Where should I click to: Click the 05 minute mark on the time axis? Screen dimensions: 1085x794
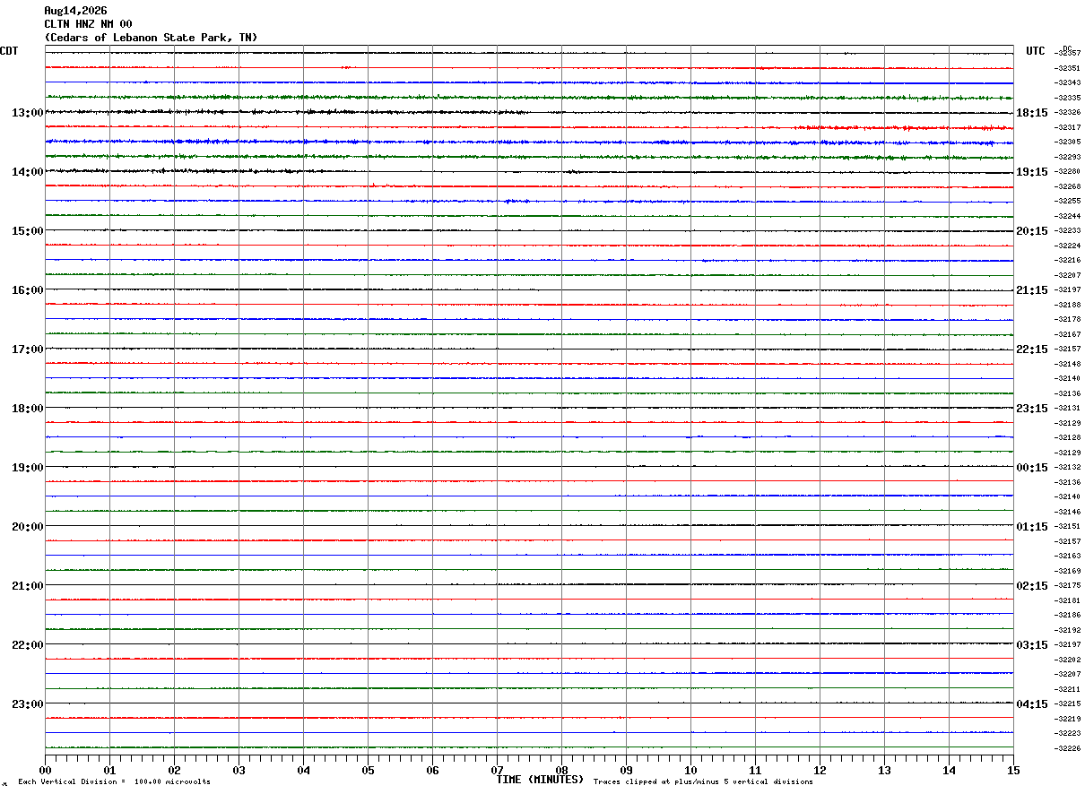pos(368,770)
